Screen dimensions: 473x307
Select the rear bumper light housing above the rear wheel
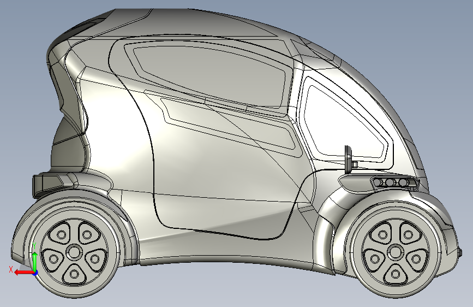[x=50, y=183]
